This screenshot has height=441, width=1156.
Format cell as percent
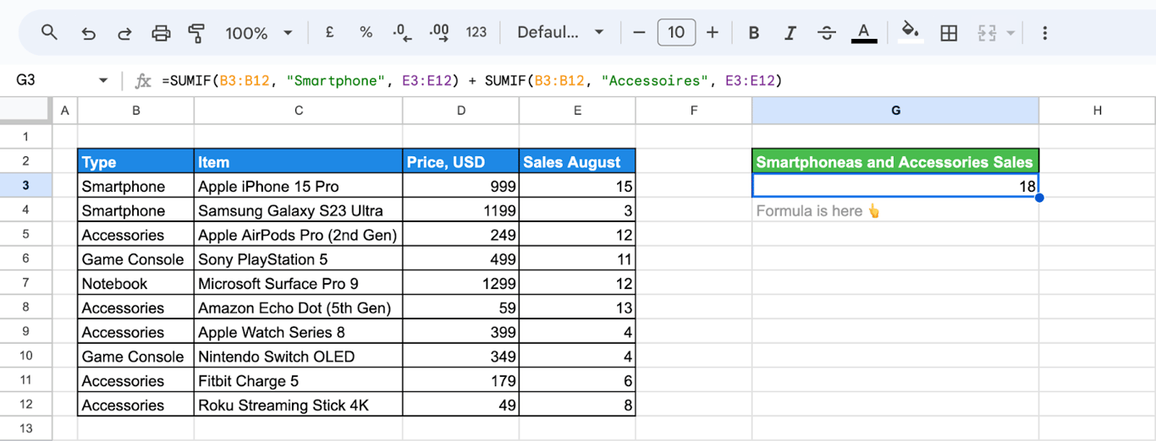pyautogui.click(x=366, y=32)
